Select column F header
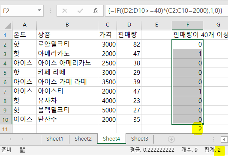 pos(188,25)
